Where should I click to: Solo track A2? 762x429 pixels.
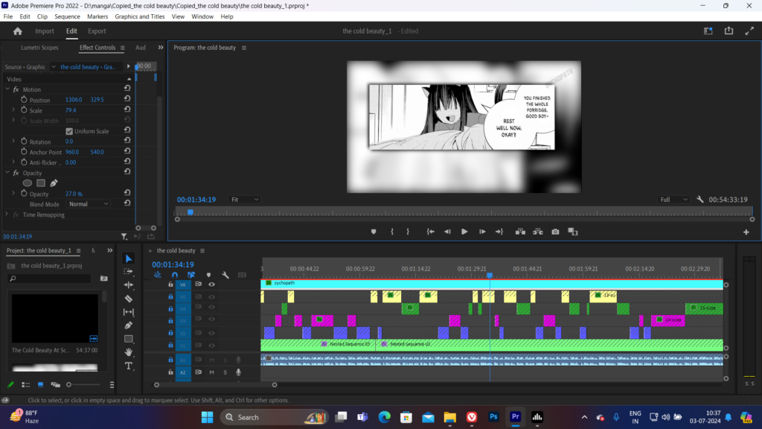click(225, 372)
